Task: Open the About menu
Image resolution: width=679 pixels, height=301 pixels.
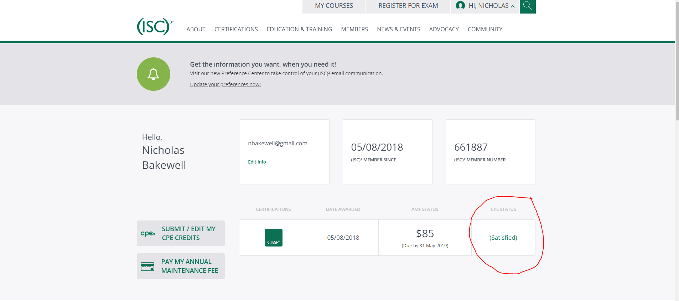Action: (196, 29)
